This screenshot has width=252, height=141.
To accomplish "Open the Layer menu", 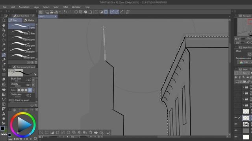I will tap(36, 7).
